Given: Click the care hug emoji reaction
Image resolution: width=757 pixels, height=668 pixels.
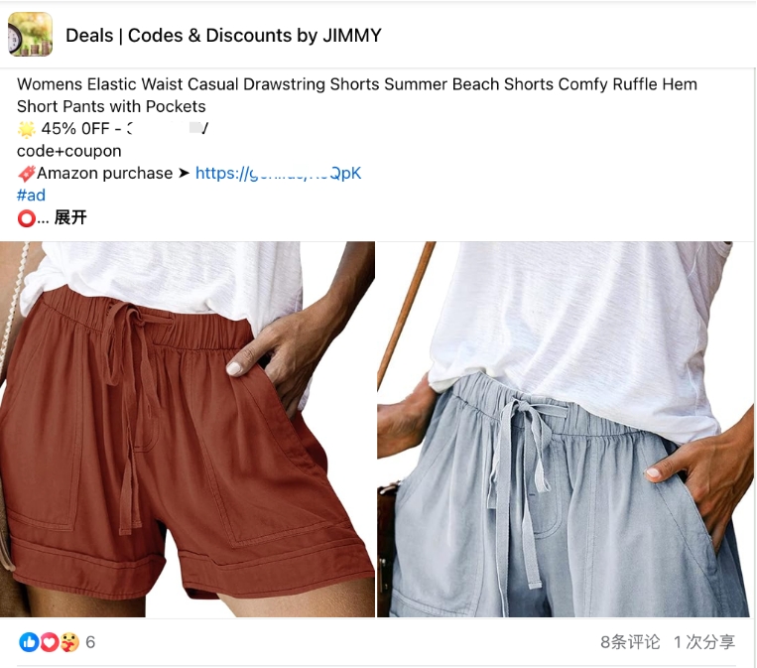Looking at the screenshot, I should pos(69,642).
